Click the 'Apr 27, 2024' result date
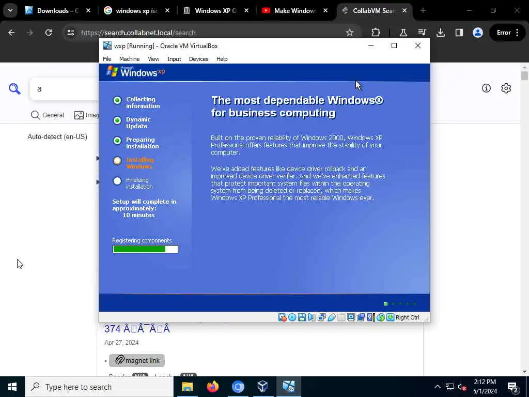 point(121,342)
